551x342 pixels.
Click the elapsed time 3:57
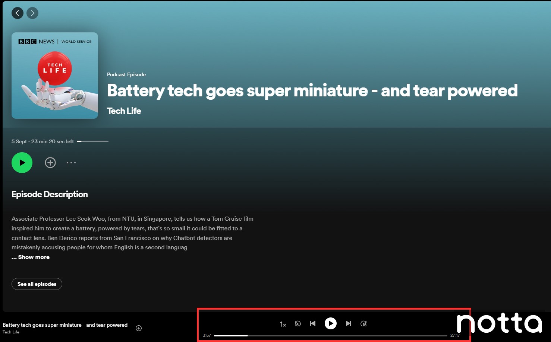coord(207,335)
